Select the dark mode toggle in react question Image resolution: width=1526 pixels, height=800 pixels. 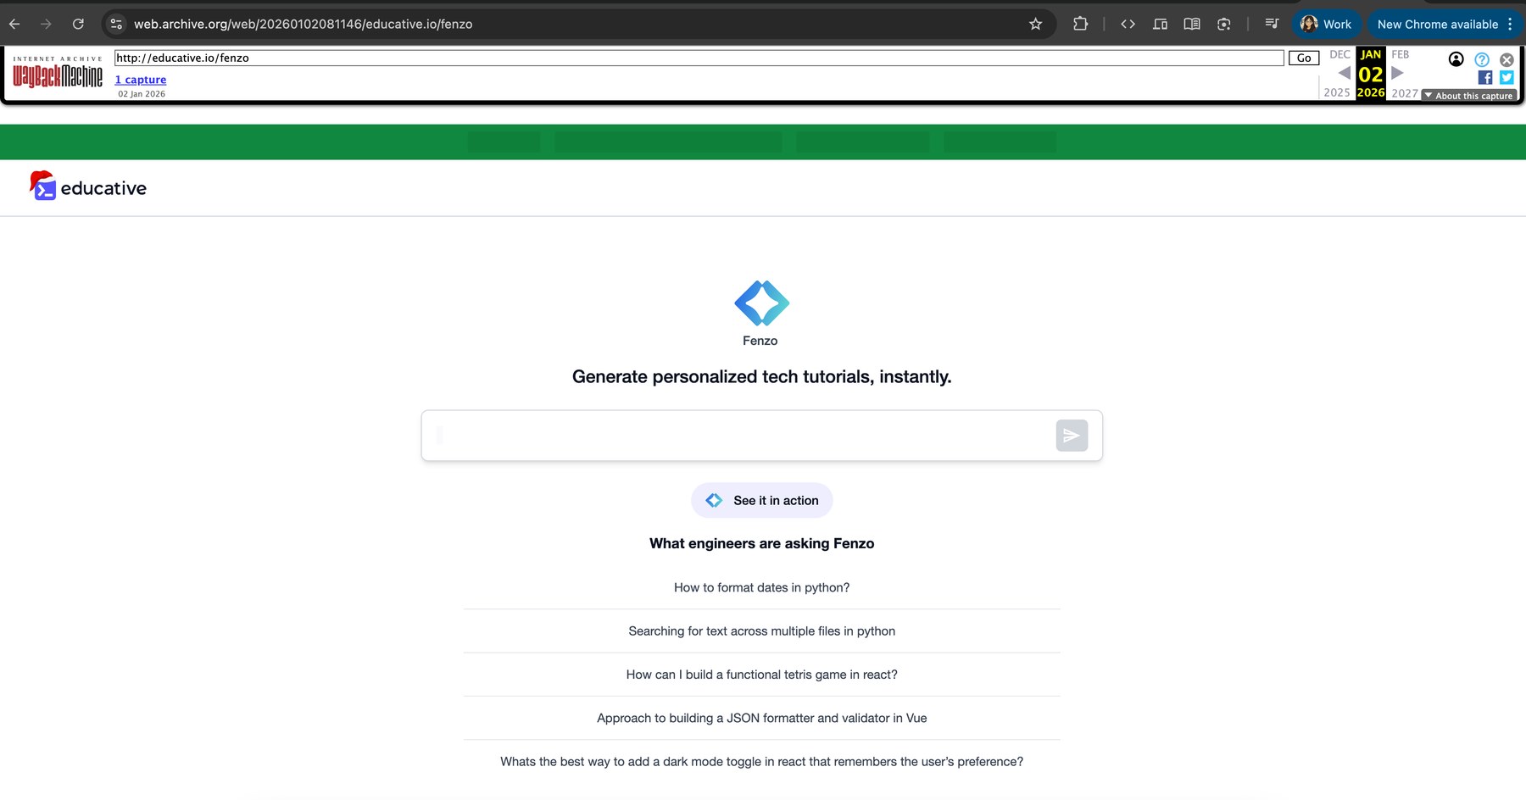(x=761, y=761)
